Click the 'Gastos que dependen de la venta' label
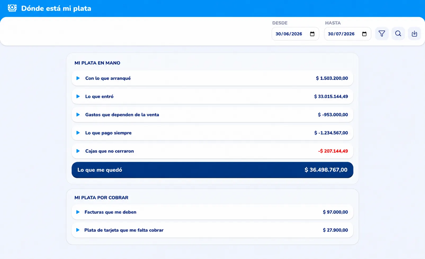 (122, 115)
